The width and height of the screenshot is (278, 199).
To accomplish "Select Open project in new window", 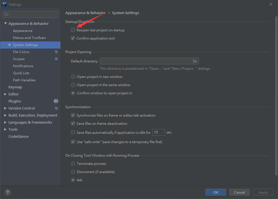I will tap(73, 77).
